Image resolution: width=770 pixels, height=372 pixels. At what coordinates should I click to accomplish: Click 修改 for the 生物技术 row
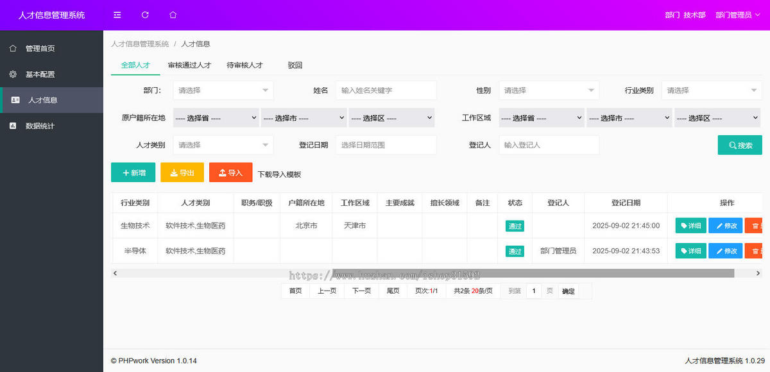(726, 225)
